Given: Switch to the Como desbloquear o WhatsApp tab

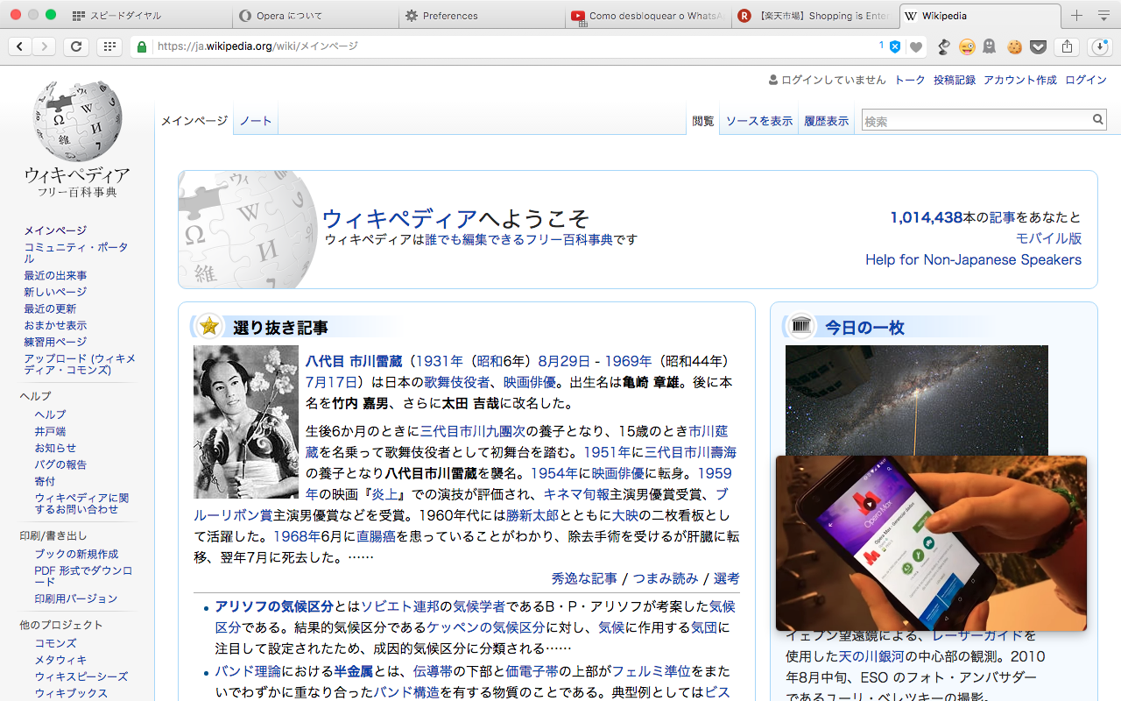Looking at the screenshot, I should point(647,16).
